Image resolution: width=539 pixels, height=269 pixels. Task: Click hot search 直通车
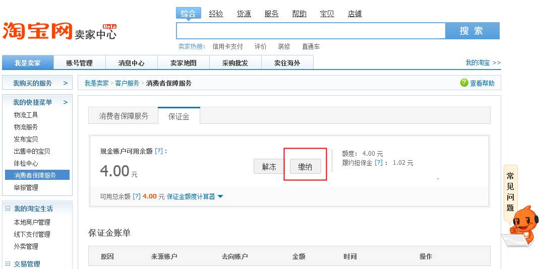pyautogui.click(x=311, y=46)
